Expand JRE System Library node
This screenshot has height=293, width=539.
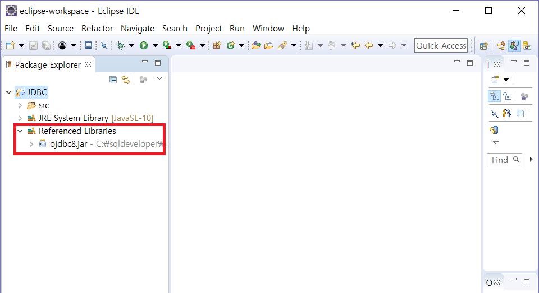(x=20, y=118)
